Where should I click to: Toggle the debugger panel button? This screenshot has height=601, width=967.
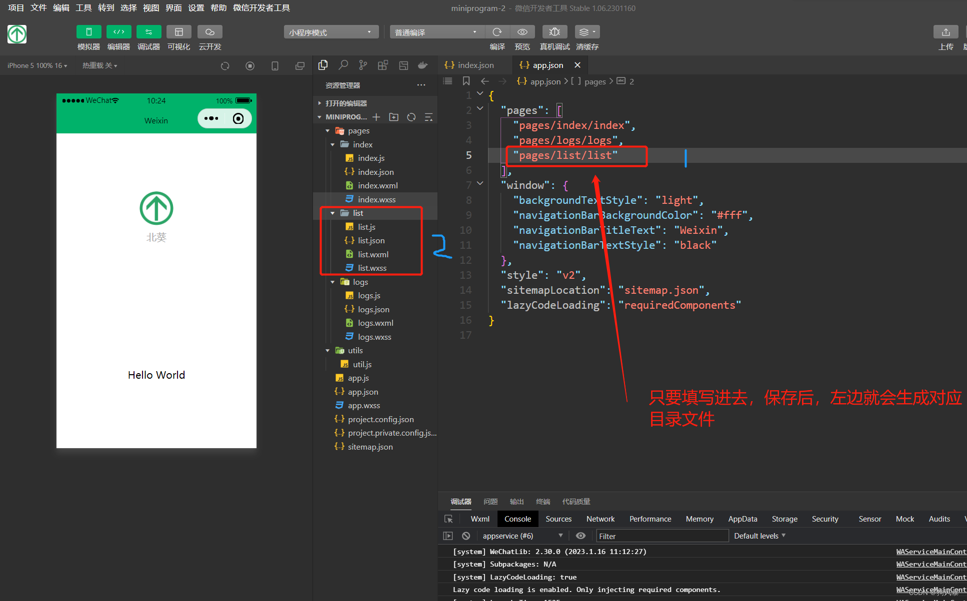click(x=148, y=32)
